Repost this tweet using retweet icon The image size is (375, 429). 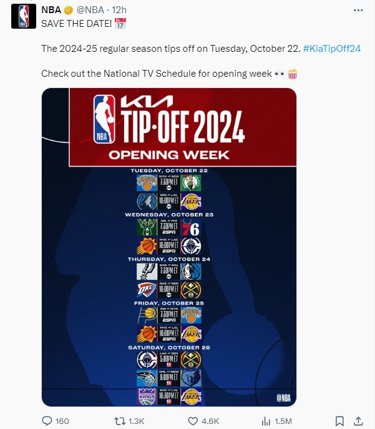pyautogui.click(x=120, y=421)
